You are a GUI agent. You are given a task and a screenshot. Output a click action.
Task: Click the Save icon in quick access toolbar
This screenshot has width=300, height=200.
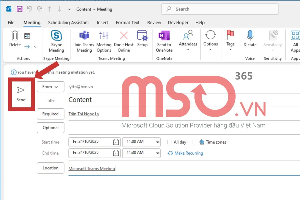pos(19,9)
